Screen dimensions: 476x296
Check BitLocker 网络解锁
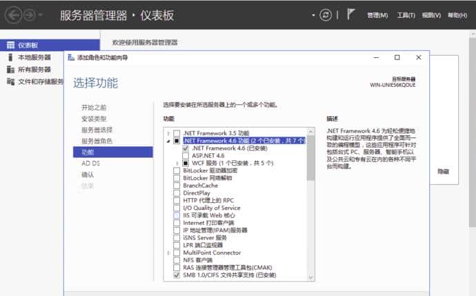coord(177,178)
